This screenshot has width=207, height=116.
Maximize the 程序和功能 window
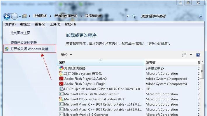tap(188, 3)
